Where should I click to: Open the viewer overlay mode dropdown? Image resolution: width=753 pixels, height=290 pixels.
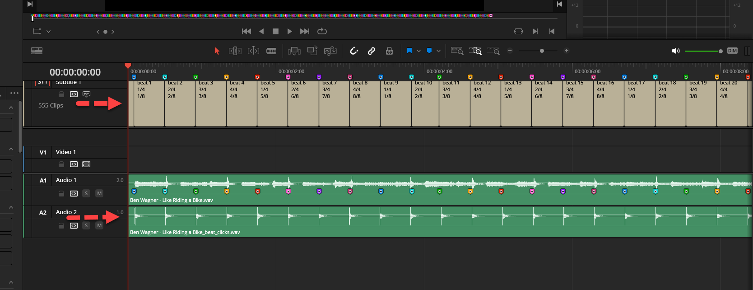click(48, 32)
